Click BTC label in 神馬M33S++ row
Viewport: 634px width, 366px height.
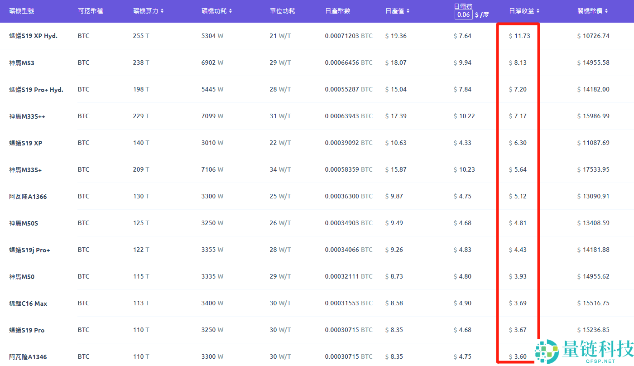(x=83, y=116)
